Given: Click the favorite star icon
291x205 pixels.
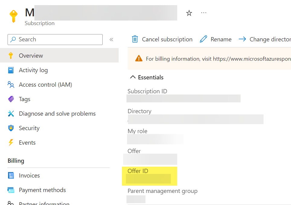Looking at the screenshot, I should tap(189, 13).
